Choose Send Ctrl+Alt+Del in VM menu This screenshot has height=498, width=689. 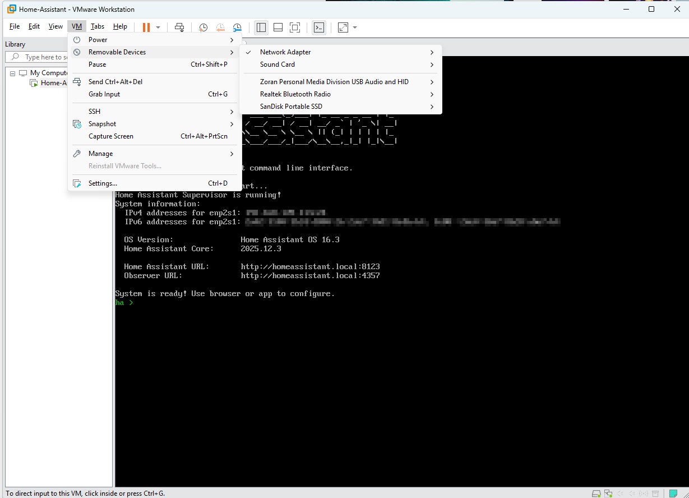click(x=155, y=82)
